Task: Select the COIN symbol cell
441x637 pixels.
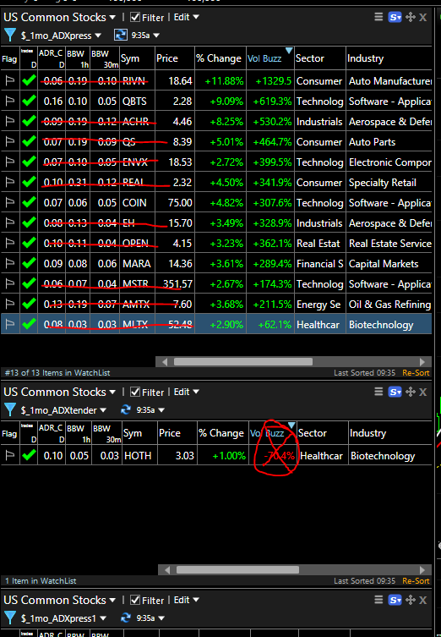Action: 137,203
